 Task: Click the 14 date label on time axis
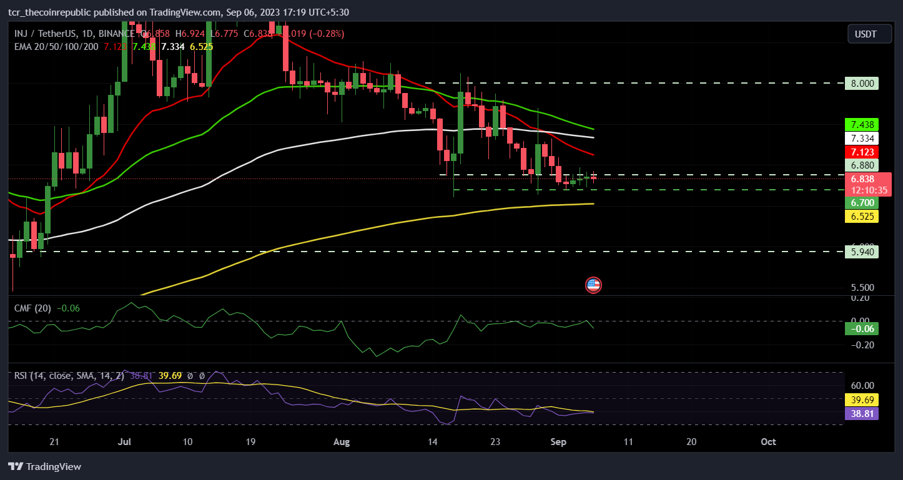[x=433, y=441]
